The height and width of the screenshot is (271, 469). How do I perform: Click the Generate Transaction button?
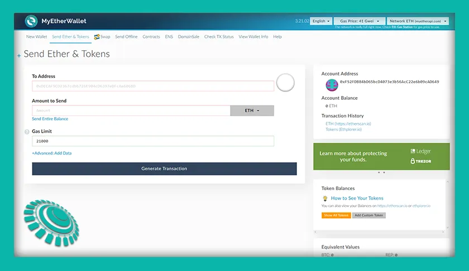(x=164, y=168)
